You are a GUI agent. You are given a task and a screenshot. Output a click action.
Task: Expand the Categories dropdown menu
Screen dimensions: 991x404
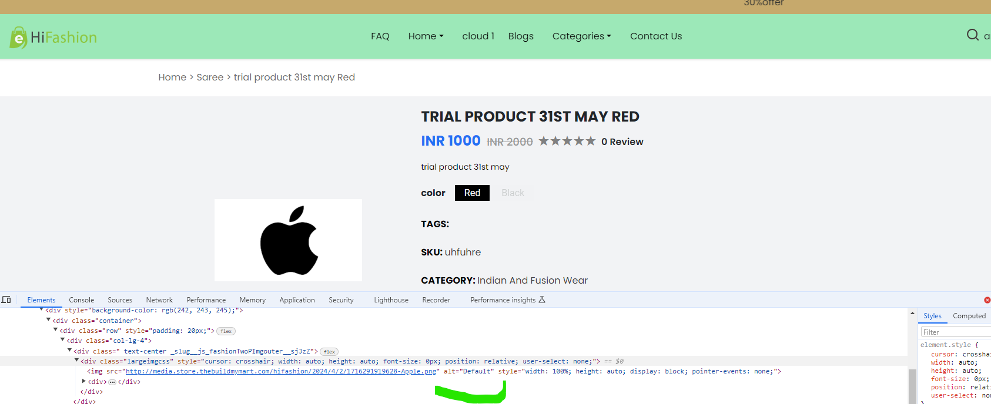(582, 36)
